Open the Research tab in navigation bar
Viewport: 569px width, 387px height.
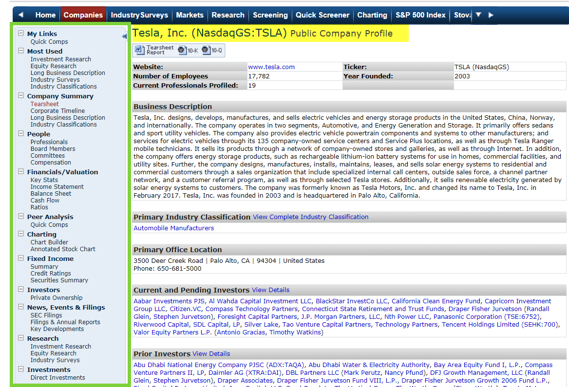tap(228, 15)
